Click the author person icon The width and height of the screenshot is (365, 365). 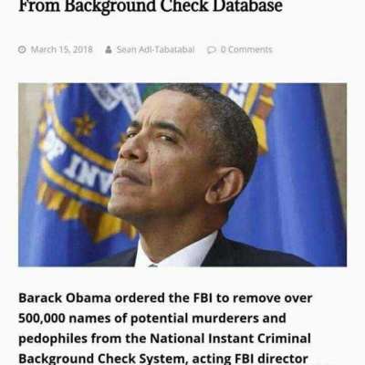109,49
